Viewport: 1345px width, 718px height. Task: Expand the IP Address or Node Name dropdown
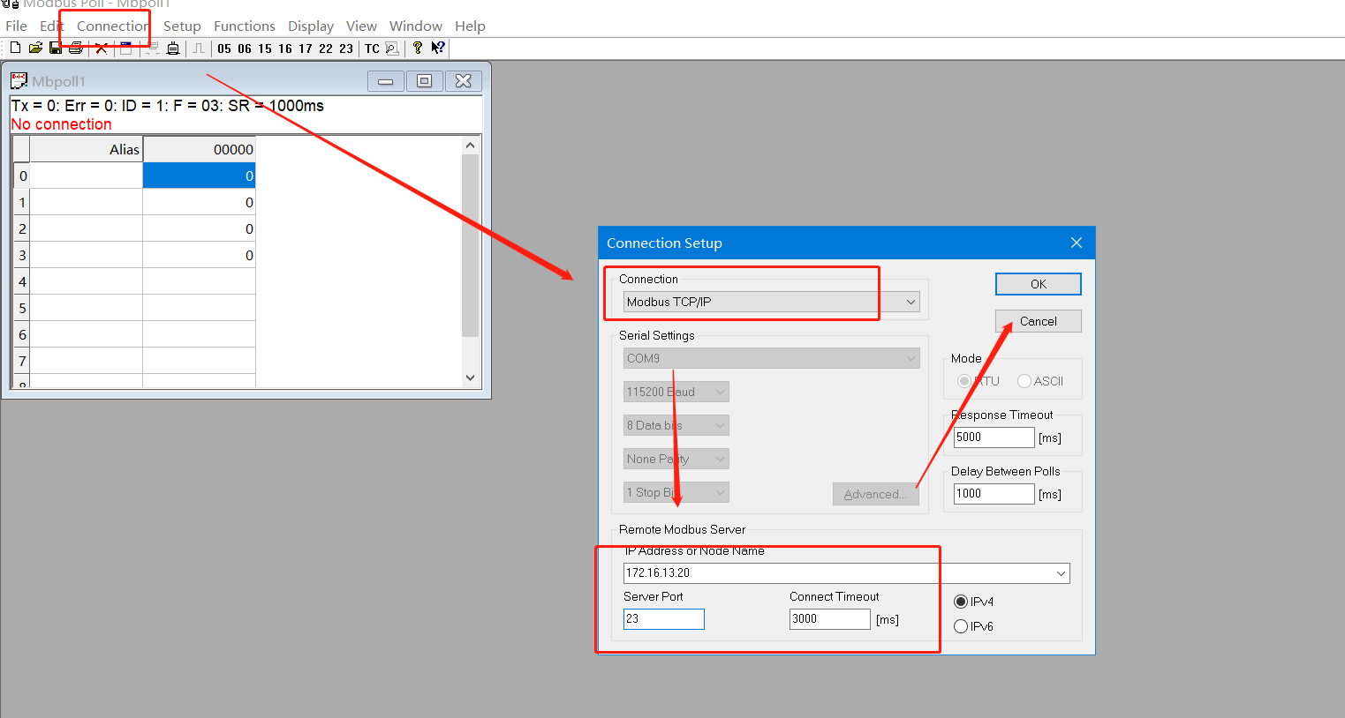point(1061,573)
